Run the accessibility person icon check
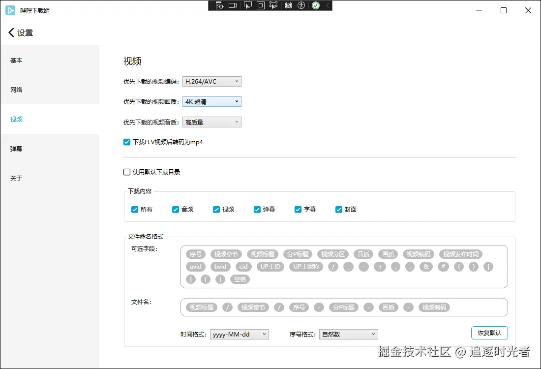Viewport: 541px width, 369px height. tap(301, 5)
